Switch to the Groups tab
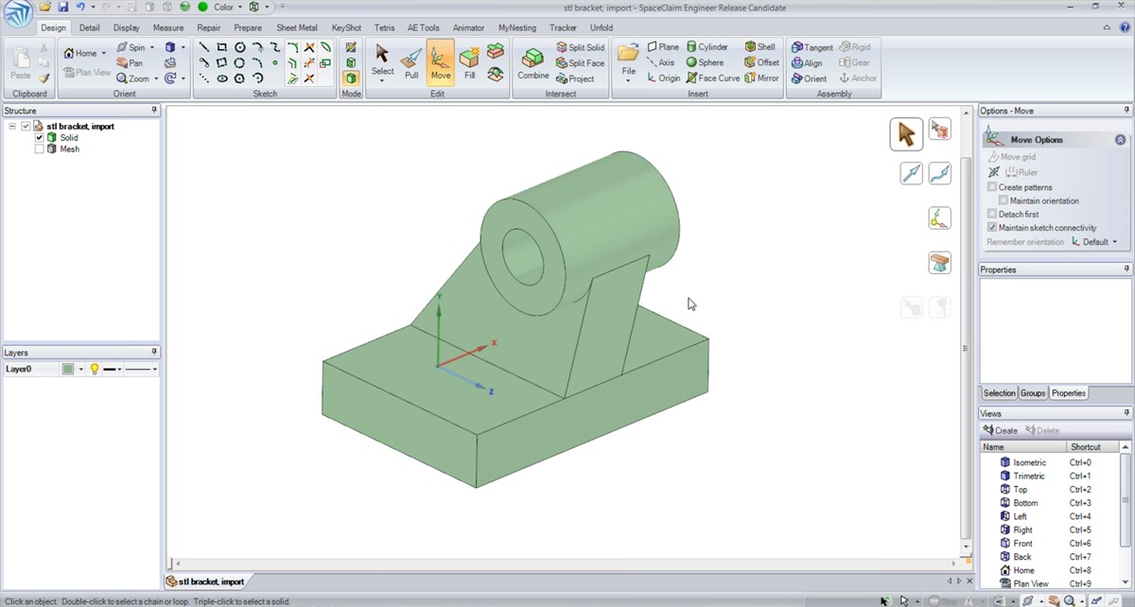Image resolution: width=1135 pixels, height=607 pixels. point(1032,393)
